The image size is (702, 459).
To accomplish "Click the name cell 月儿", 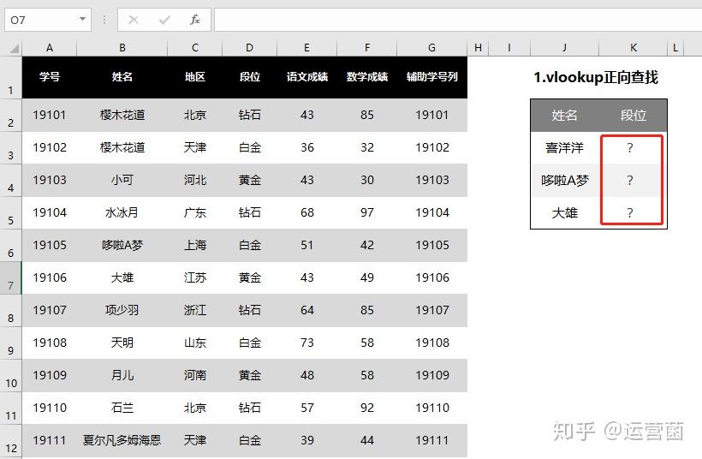I will (x=122, y=375).
